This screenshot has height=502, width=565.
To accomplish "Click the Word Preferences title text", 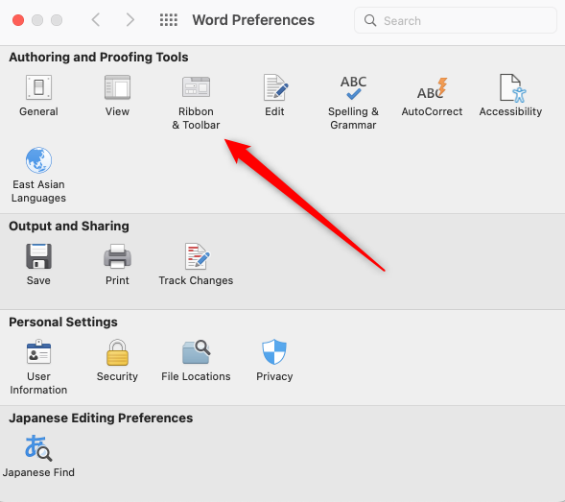I will [253, 20].
